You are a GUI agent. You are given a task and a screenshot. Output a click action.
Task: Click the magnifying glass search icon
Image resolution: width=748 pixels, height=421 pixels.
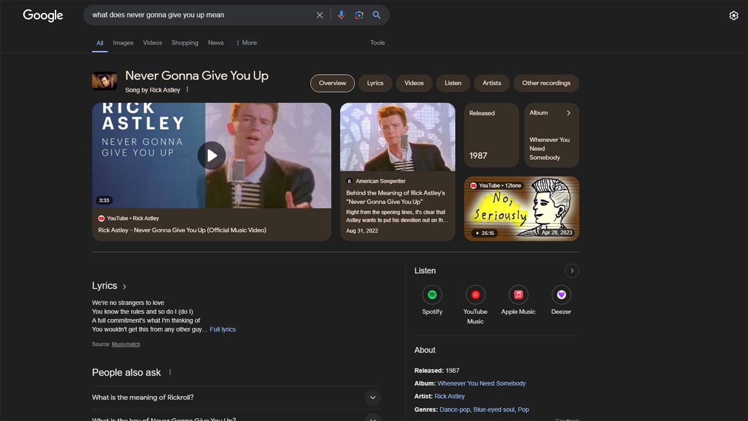[x=377, y=15]
